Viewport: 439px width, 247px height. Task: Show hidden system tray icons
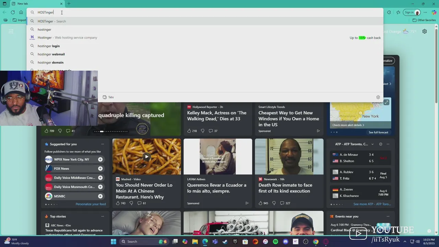click(x=405, y=242)
